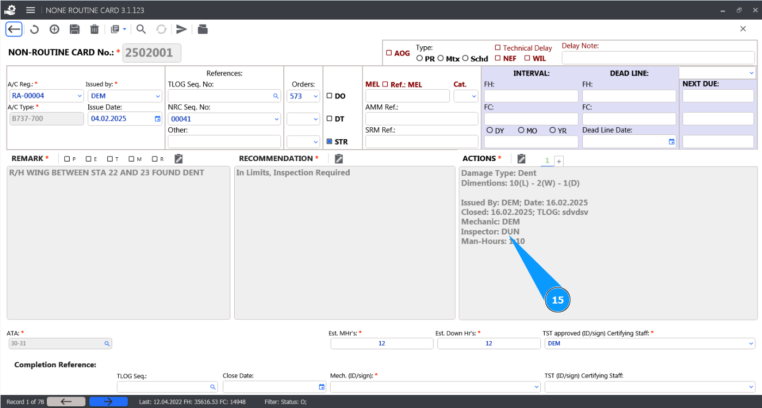Add a new actions tab with plus
This screenshot has height=408, width=762.
point(559,161)
